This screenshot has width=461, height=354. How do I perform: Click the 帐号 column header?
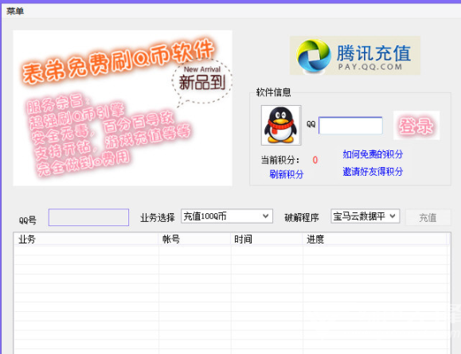coord(194,239)
